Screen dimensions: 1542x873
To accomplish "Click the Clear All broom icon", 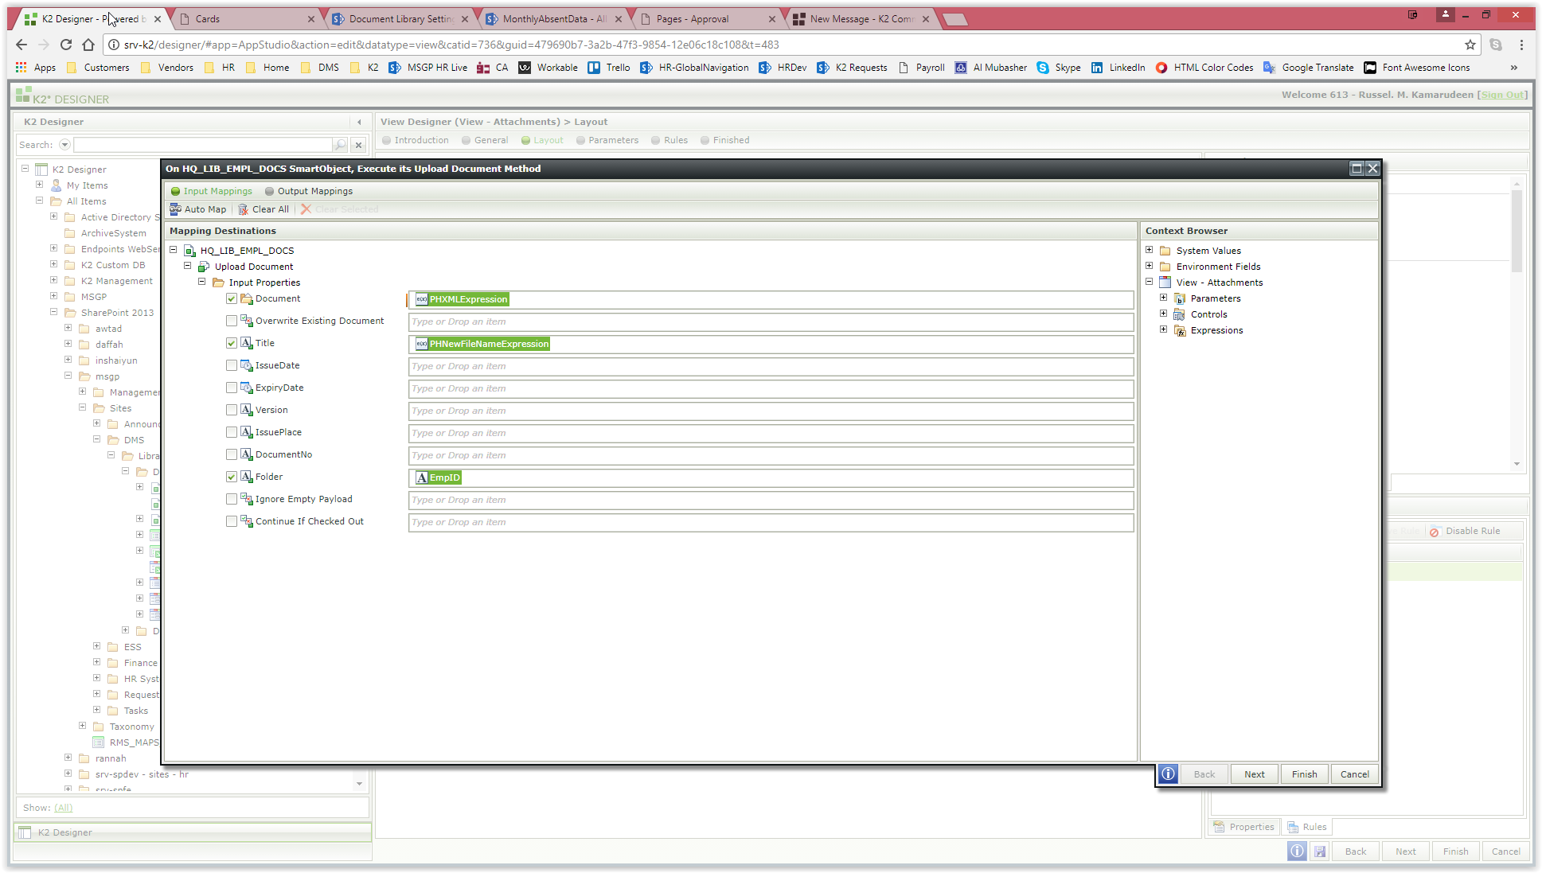I will (x=244, y=209).
